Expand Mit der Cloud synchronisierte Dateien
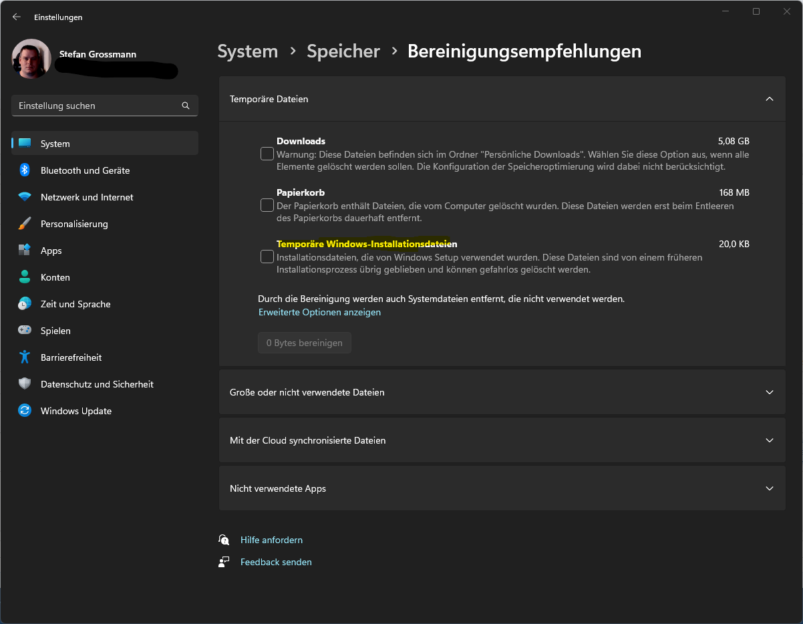The width and height of the screenshot is (803, 624). [x=502, y=440]
